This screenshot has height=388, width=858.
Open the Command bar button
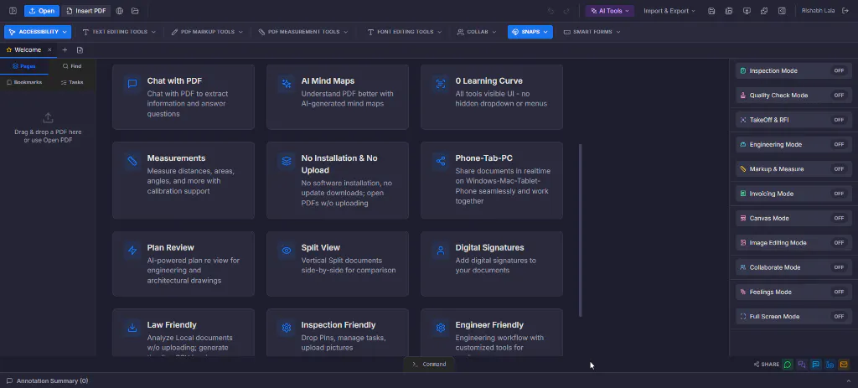pyautogui.click(x=429, y=364)
